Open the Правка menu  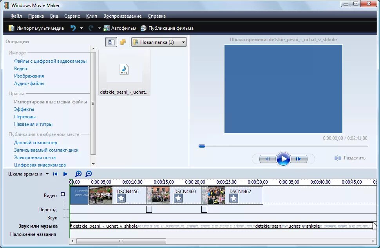click(36, 16)
